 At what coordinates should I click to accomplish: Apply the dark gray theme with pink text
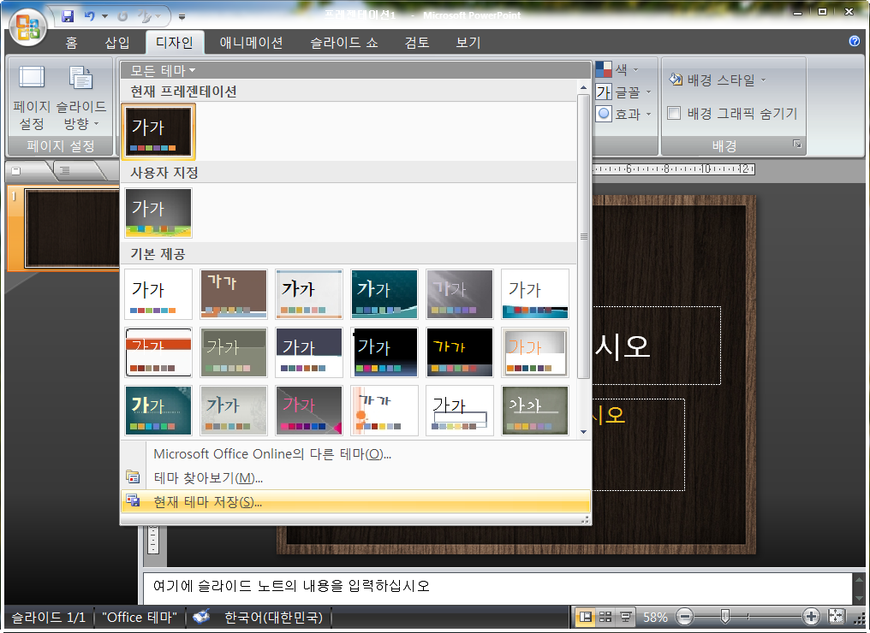308,411
